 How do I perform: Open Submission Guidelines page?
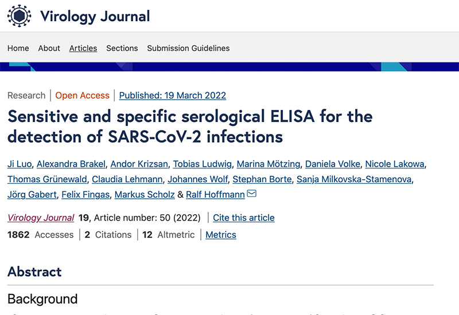[x=188, y=48]
